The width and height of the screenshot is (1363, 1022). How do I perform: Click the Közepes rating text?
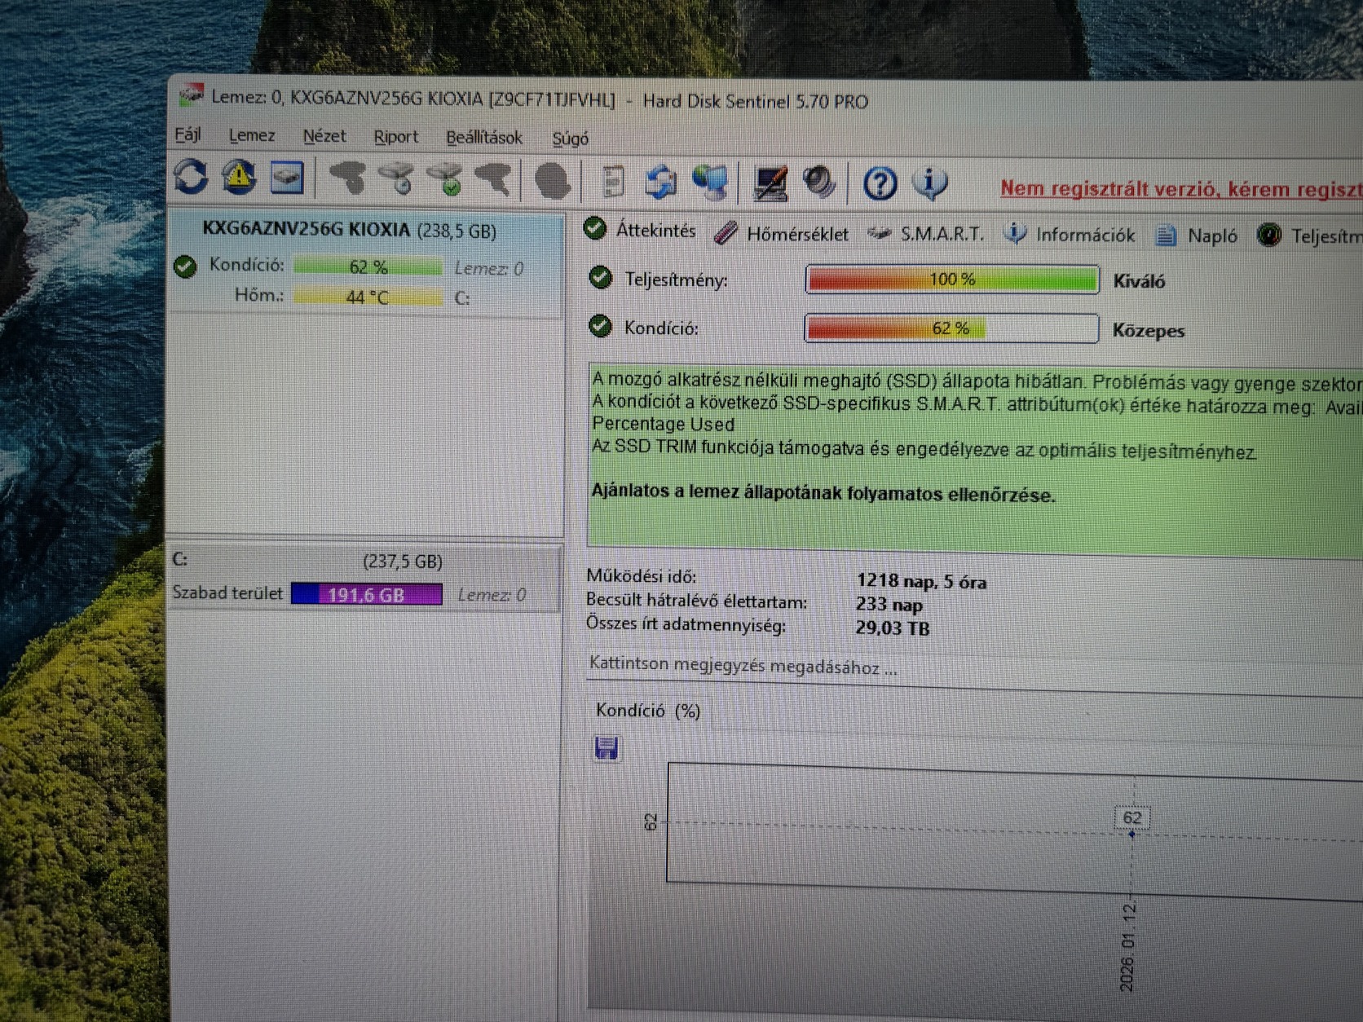click(1149, 331)
